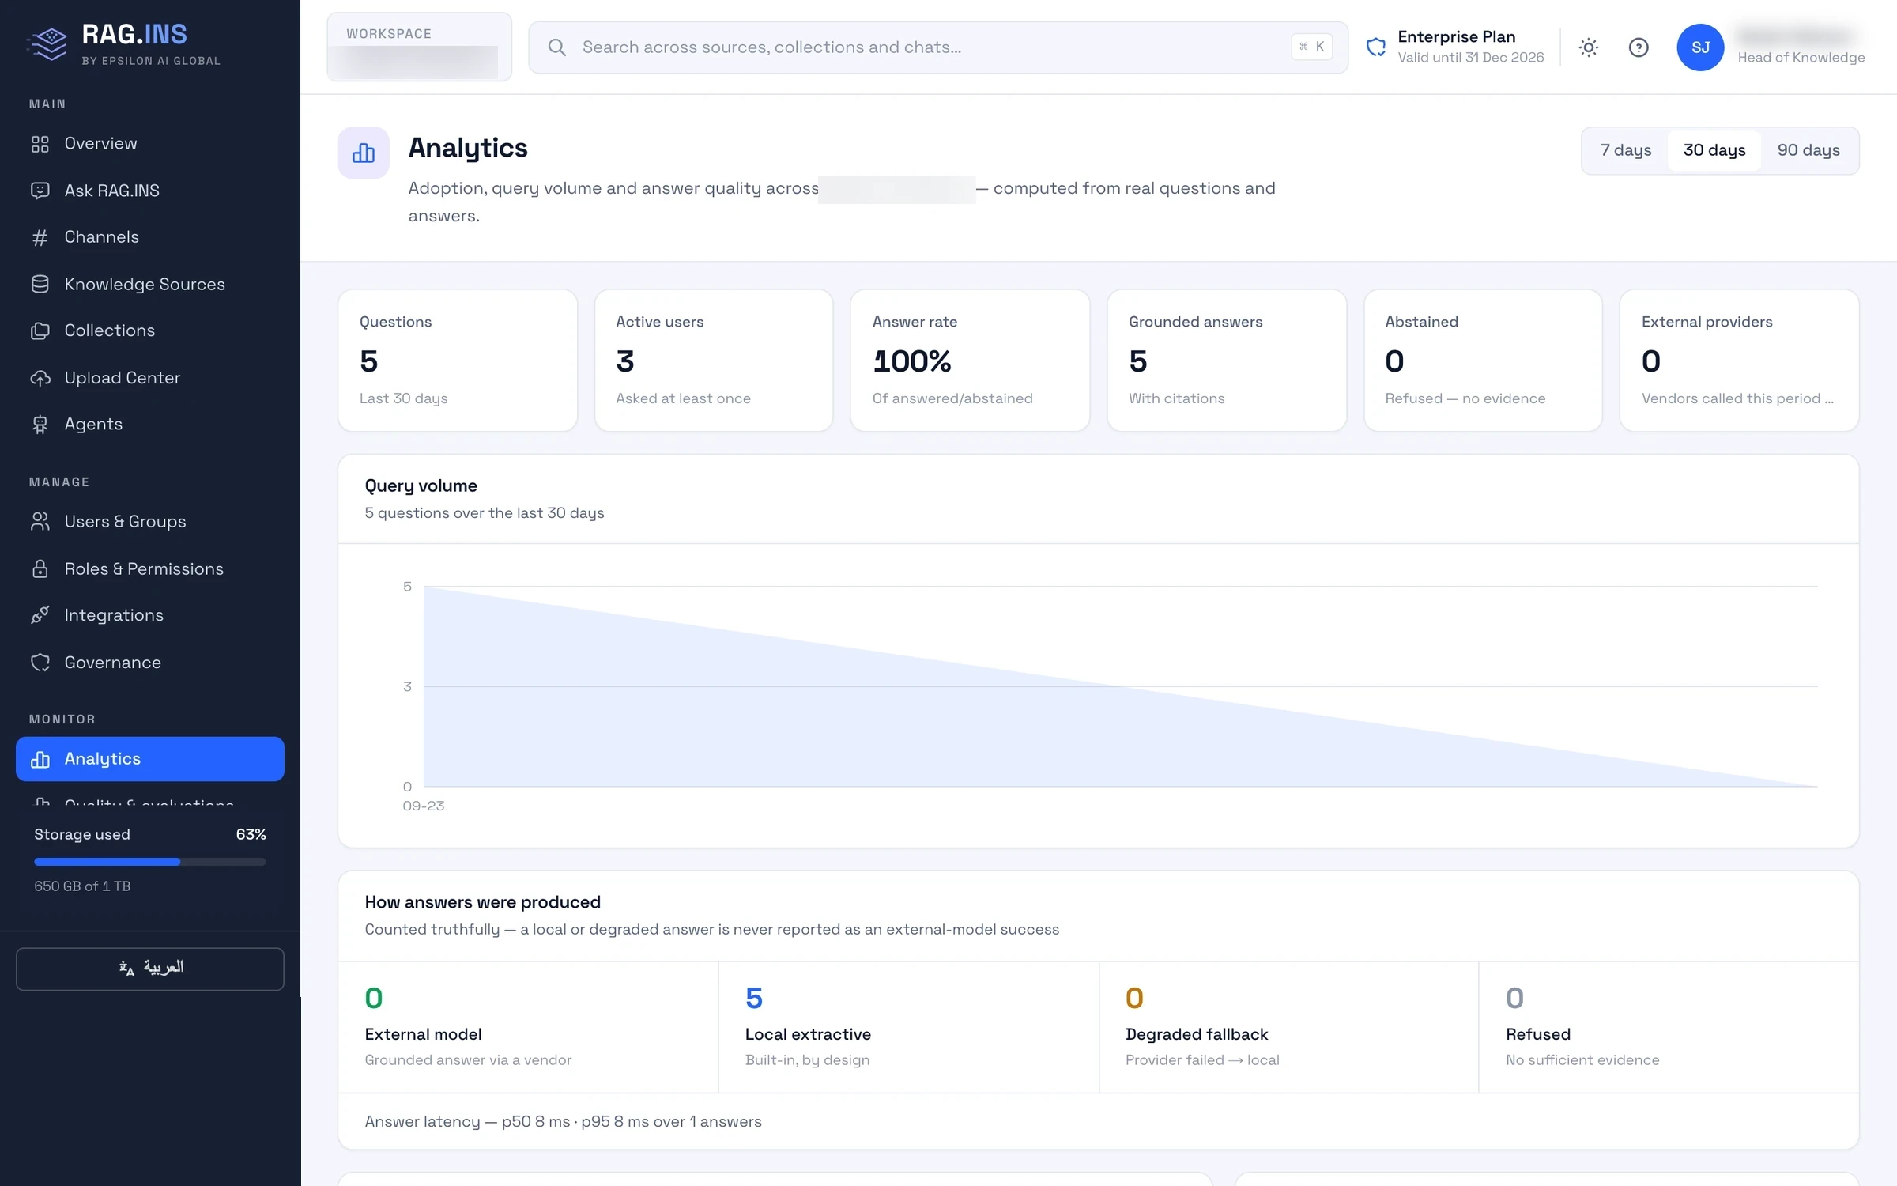This screenshot has width=1897, height=1186.
Task: Click the External providers card
Action: point(1739,361)
